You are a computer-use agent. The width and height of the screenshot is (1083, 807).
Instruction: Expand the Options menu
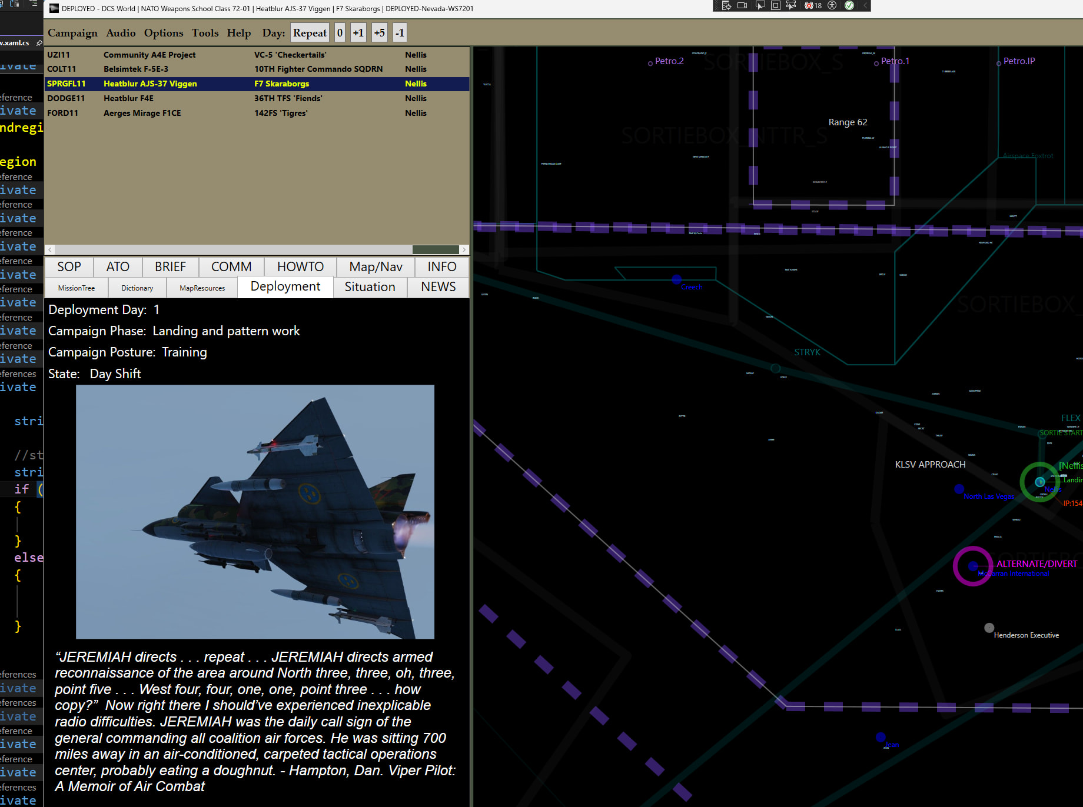point(164,33)
